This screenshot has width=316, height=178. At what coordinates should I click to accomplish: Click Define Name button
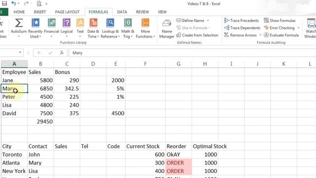tap(191, 21)
